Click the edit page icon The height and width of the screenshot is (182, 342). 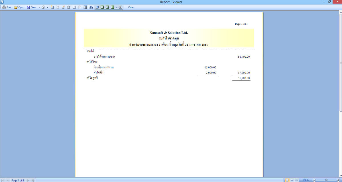click(x=63, y=7)
